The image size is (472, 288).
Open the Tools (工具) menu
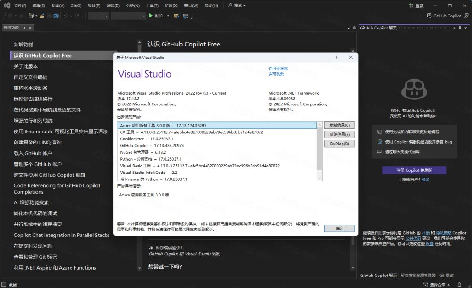152,6
